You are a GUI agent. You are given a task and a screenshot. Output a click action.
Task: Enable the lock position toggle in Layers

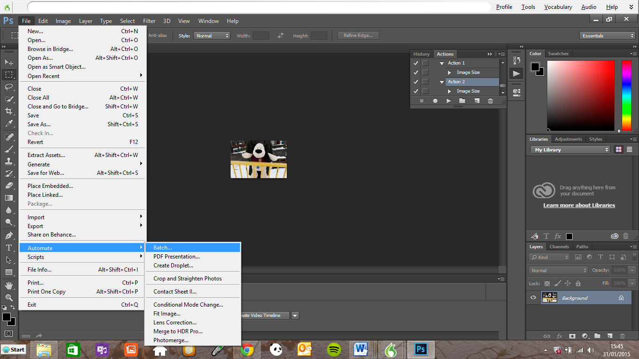[567, 283]
